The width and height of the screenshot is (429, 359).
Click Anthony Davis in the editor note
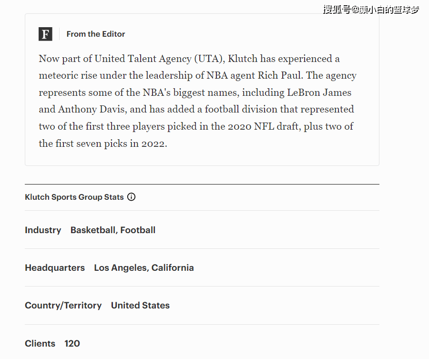coord(92,110)
